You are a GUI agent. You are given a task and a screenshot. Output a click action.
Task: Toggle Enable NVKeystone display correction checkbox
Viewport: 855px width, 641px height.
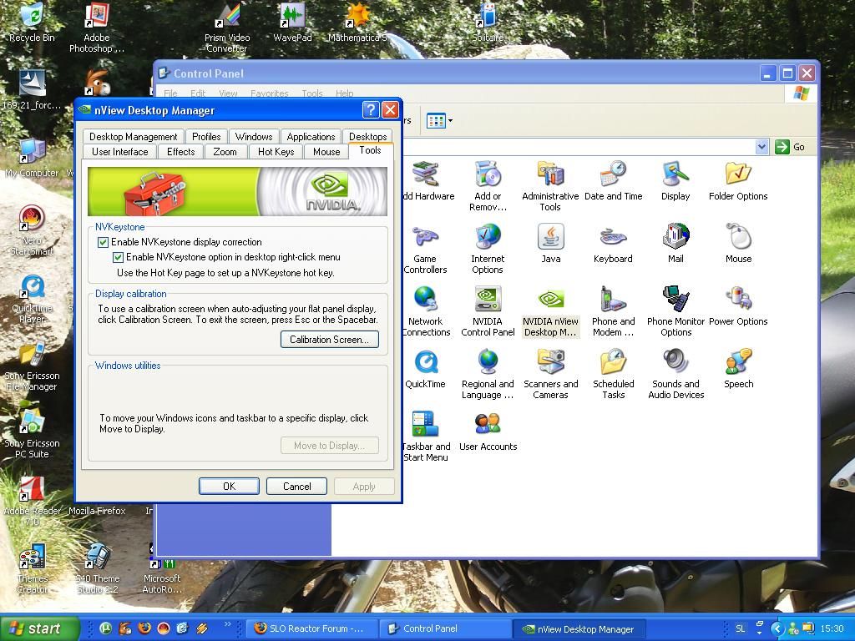click(x=103, y=242)
